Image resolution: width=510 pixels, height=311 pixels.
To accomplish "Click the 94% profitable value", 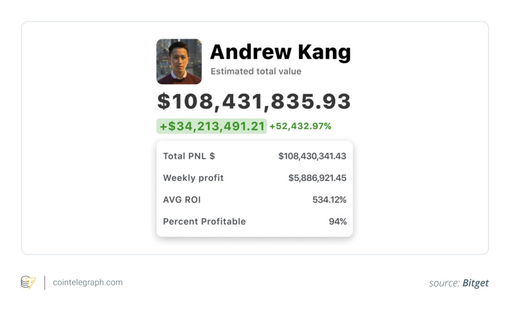I will (338, 221).
